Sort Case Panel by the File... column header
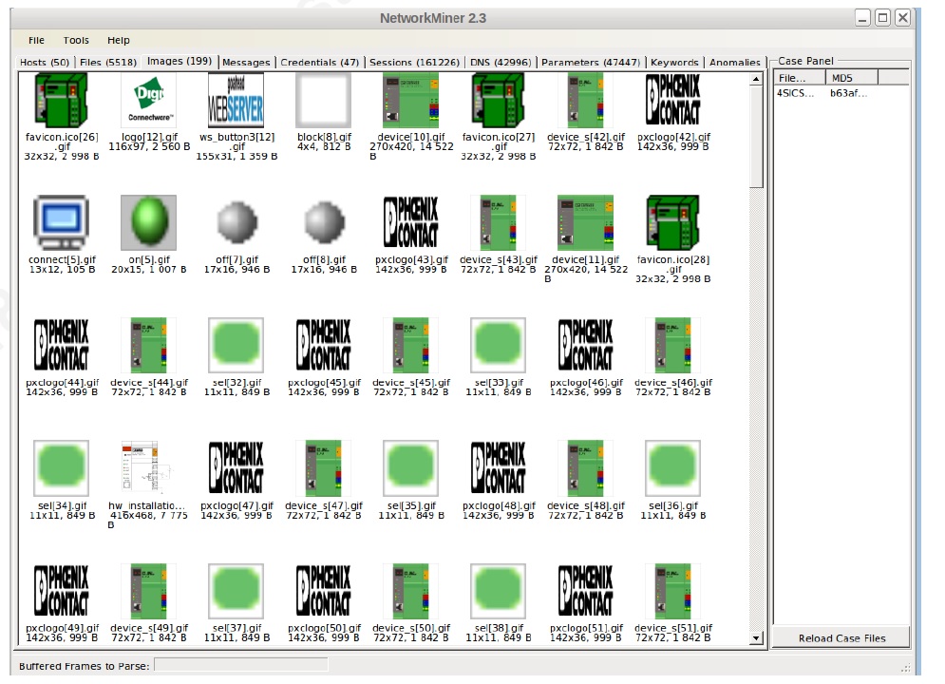945x684 pixels. 800,78
